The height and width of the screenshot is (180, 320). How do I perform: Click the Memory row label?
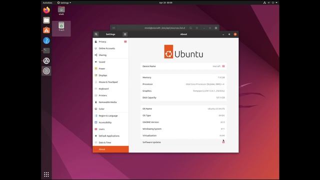147,77
